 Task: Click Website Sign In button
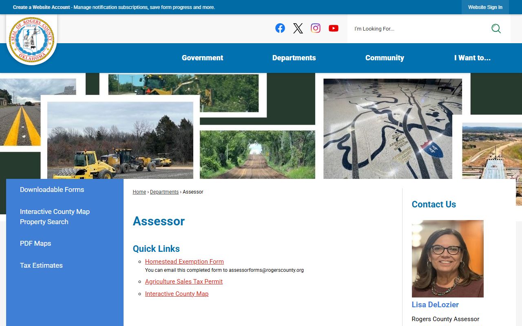tap(485, 7)
